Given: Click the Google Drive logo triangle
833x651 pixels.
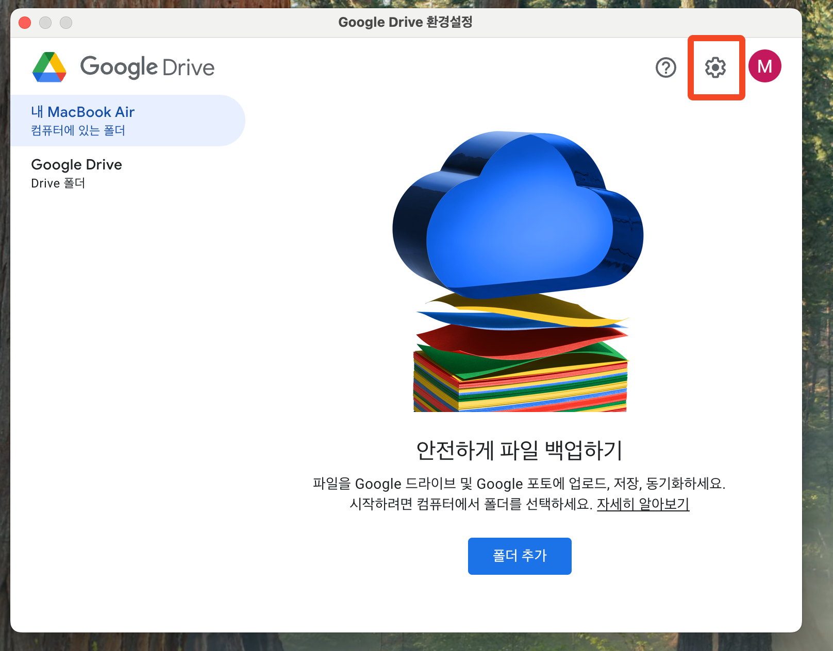Looking at the screenshot, I should pos(49,67).
